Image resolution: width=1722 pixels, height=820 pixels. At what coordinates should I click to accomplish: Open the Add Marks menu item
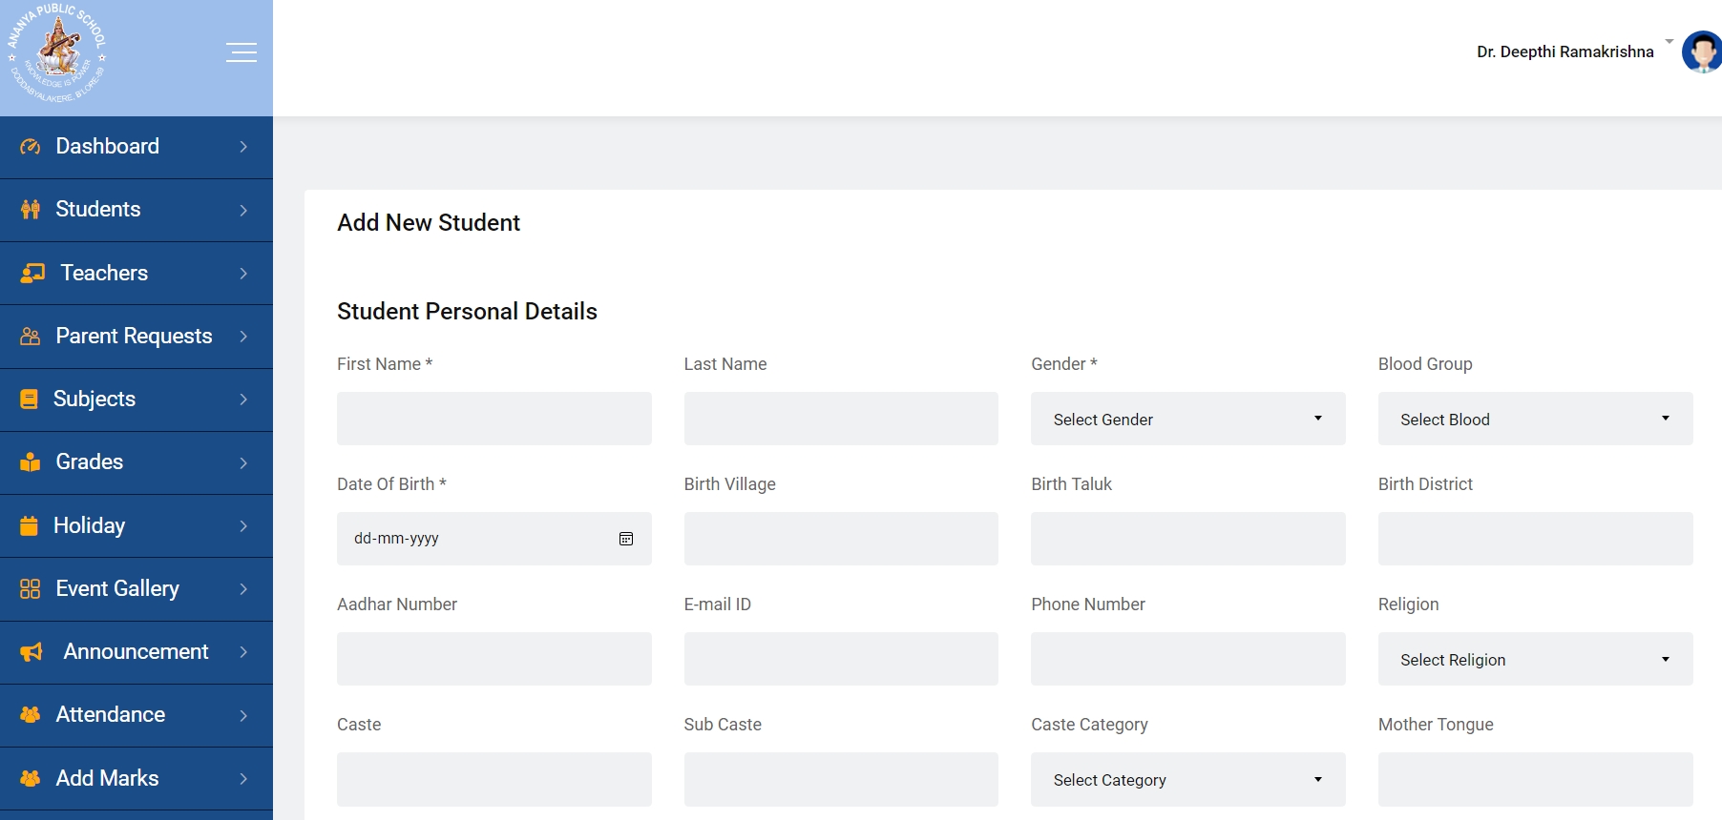[136, 779]
